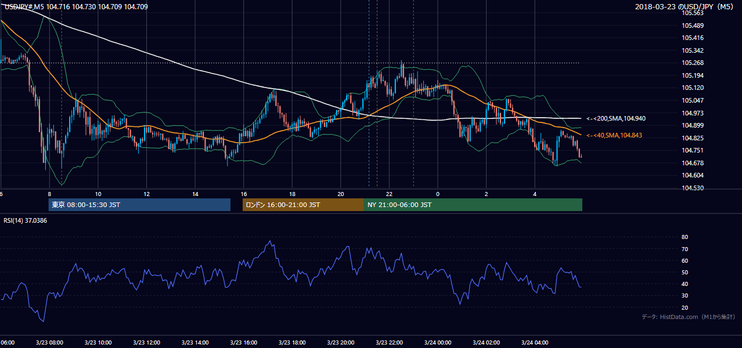Click the 105.047 price axis value
This screenshot has height=348, width=742.
[x=693, y=100]
